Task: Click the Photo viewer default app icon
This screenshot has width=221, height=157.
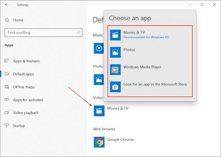Action: [x=99, y=80]
